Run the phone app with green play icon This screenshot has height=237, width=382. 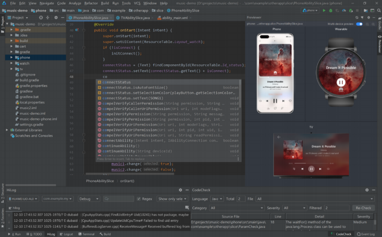[x=324, y=10]
